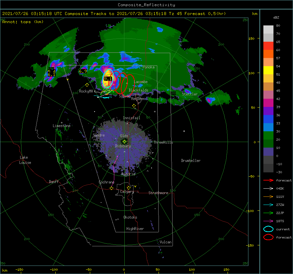This screenshot has height=274, width=293.
Task: Click the cyan current ellipse in the legend
Action: point(268,229)
